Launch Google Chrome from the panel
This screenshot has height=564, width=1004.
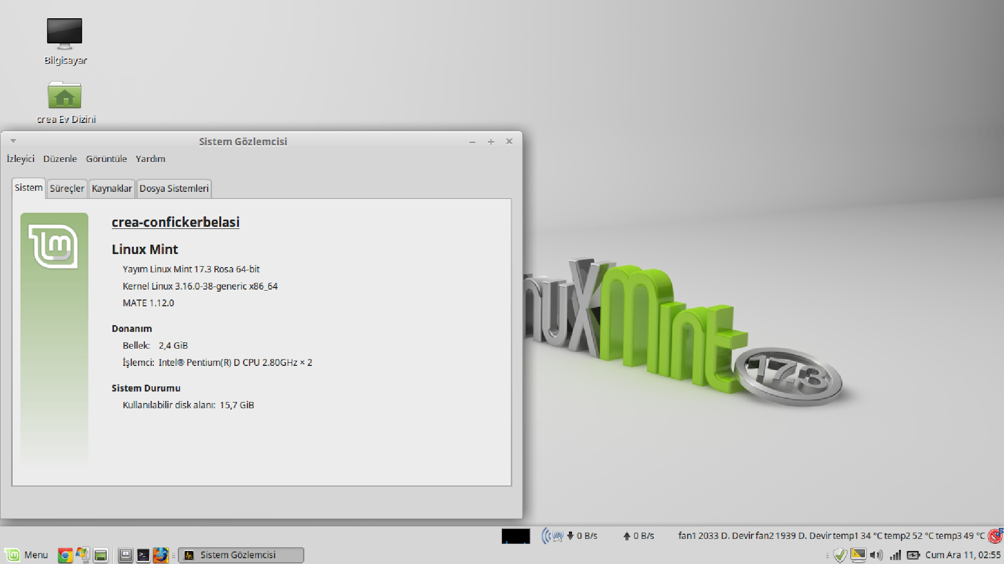tap(65, 555)
